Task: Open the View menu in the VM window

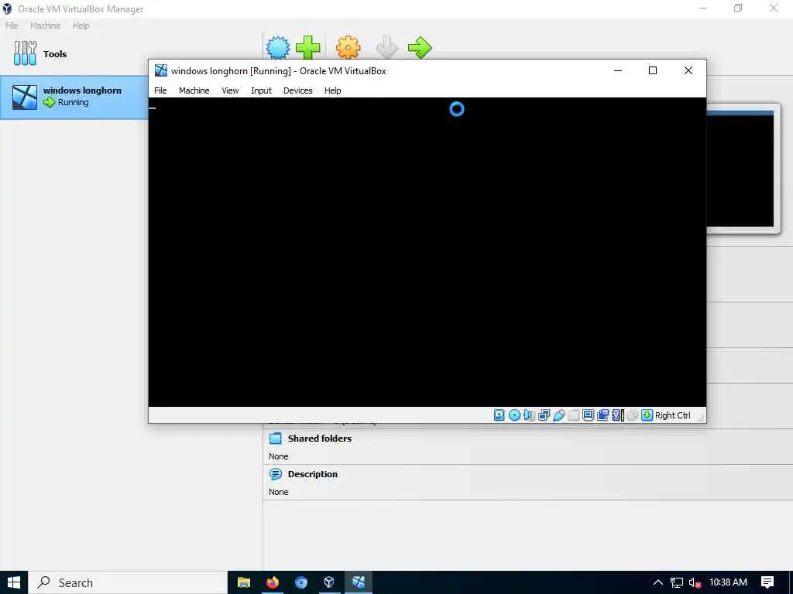Action: point(230,90)
